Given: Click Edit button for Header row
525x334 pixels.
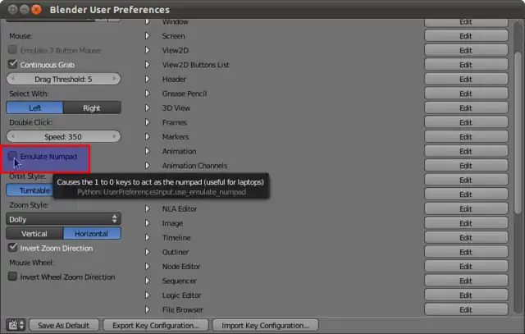Looking at the screenshot, I should pos(466,79).
